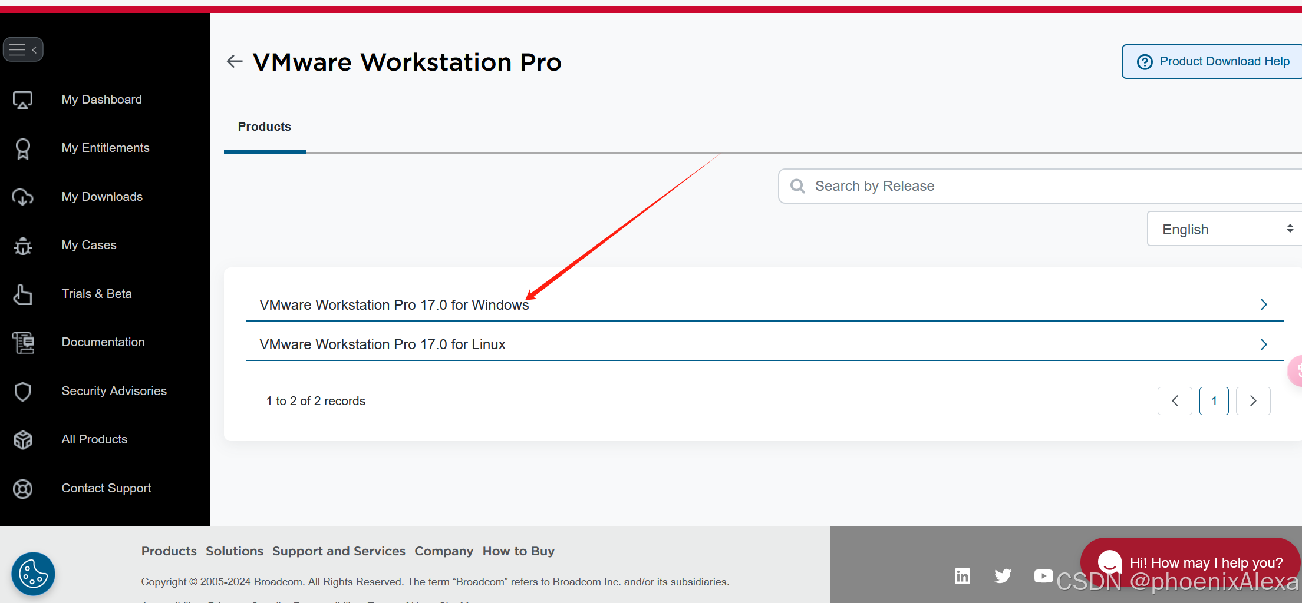Image resolution: width=1302 pixels, height=603 pixels.
Task: Open My Downloads in the sidebar
Action: click(x=102, y=197)
